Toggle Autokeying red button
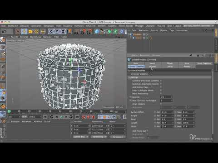 click(89, 117)
